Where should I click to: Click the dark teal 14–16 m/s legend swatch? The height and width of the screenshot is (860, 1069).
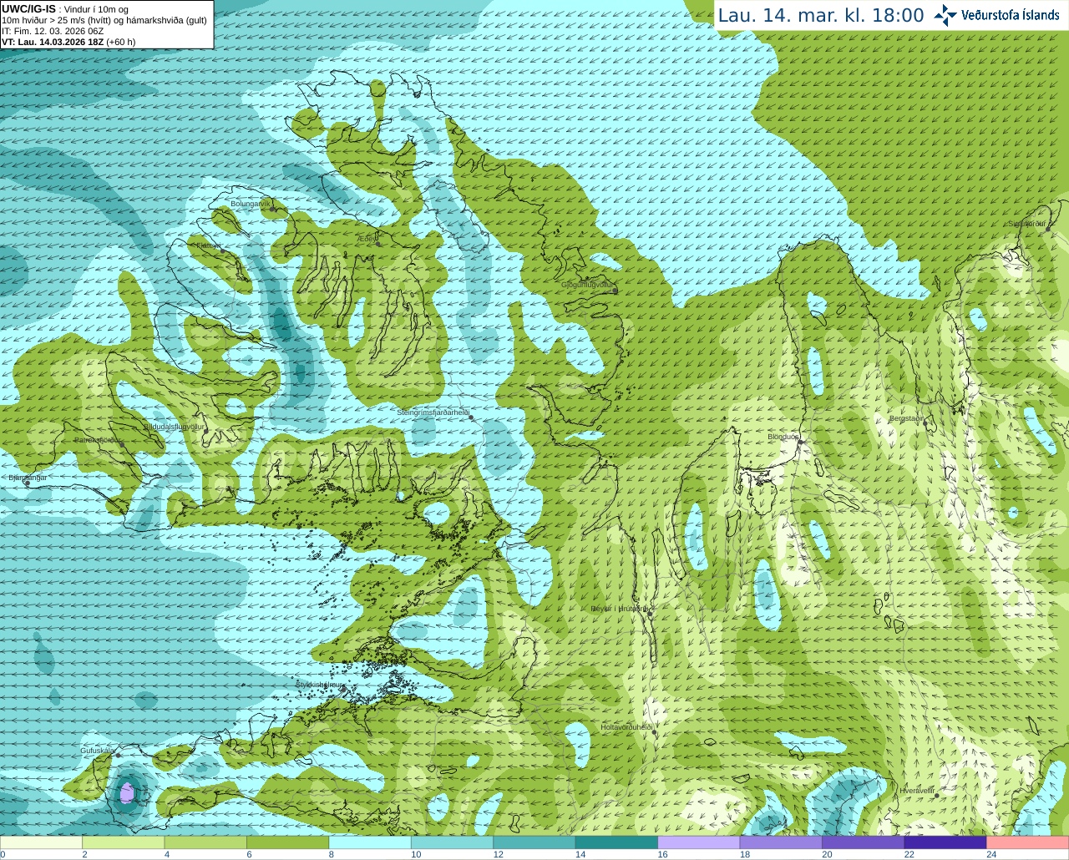tap(616, 842)
